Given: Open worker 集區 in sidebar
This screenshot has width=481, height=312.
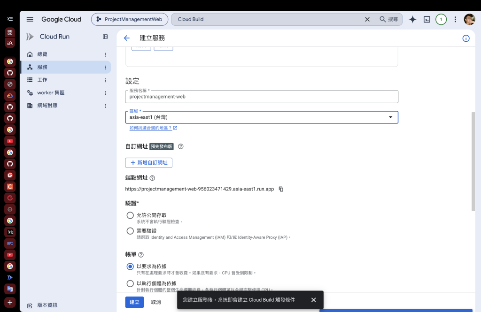Looking at the screenshot, I should 51,92.
